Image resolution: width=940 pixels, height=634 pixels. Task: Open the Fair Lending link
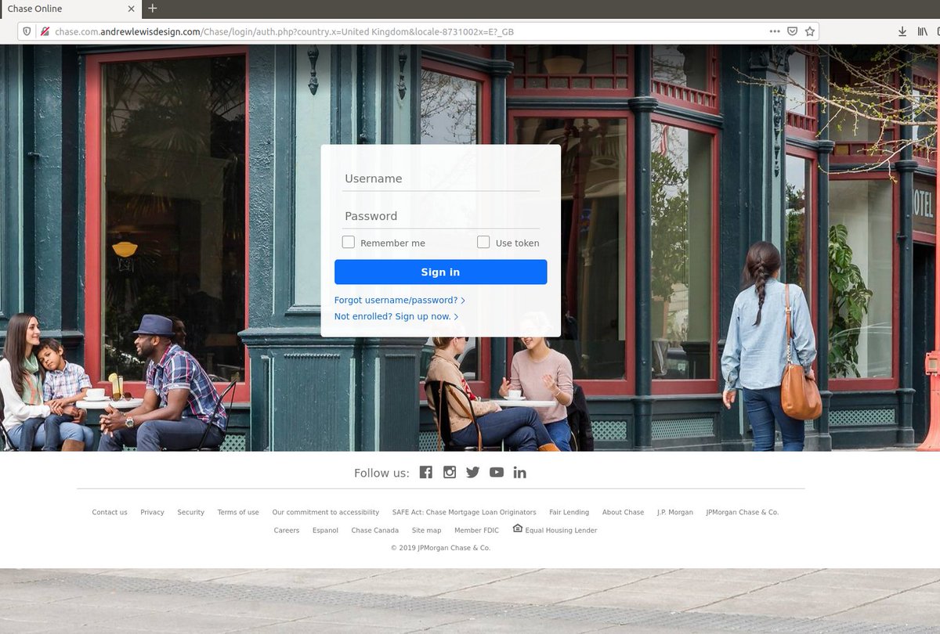(569, 513)
